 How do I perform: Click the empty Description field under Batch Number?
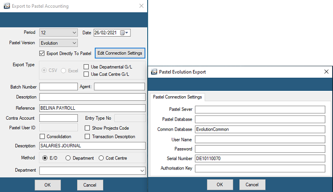(x=92, y=97)
